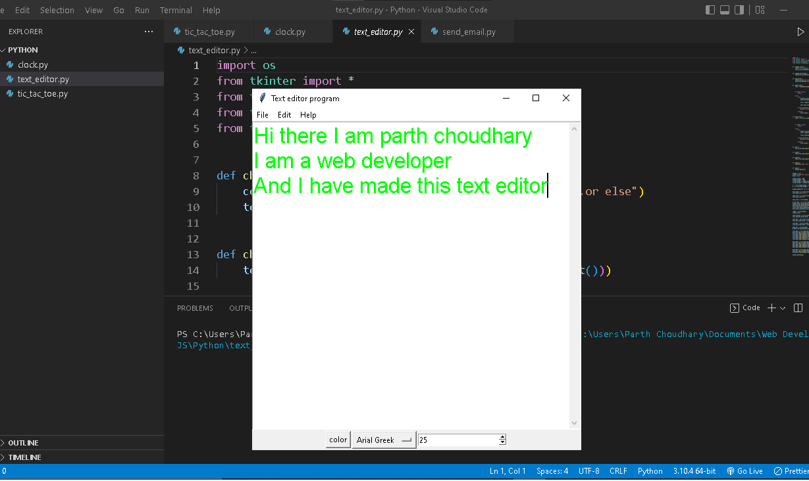Switch to the send_email.py editor tab
Screen dimensions: 809x481
coord(469,32)
